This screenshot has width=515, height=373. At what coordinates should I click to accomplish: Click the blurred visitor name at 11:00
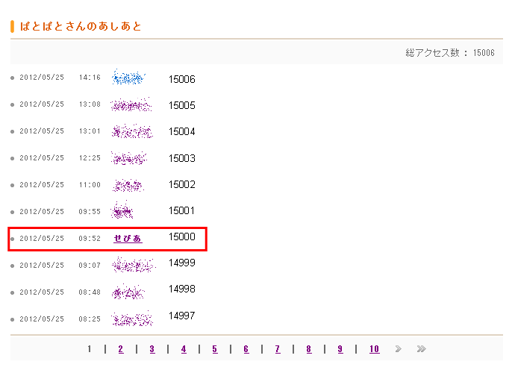pos(128,185)
